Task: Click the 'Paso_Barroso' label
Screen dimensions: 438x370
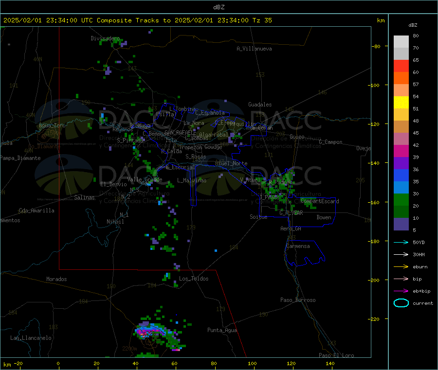Action: [298, 300]
